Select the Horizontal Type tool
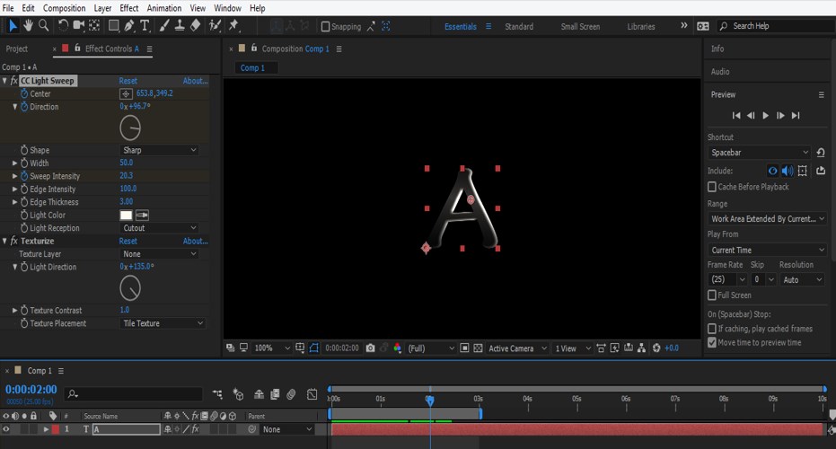The height and width of the screenshot is (449, 836). (145, 25)
